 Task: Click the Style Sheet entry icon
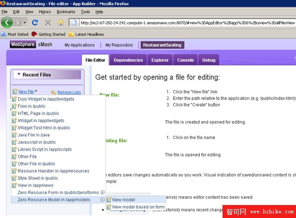point(14,178)
